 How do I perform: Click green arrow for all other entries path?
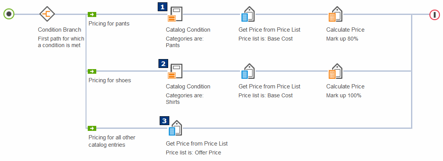92,128
